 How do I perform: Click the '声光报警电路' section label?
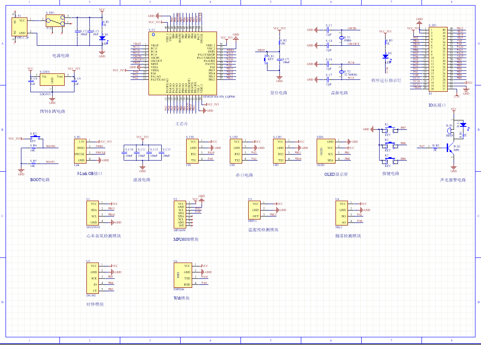pyautogui.click(x=453, y=180)
